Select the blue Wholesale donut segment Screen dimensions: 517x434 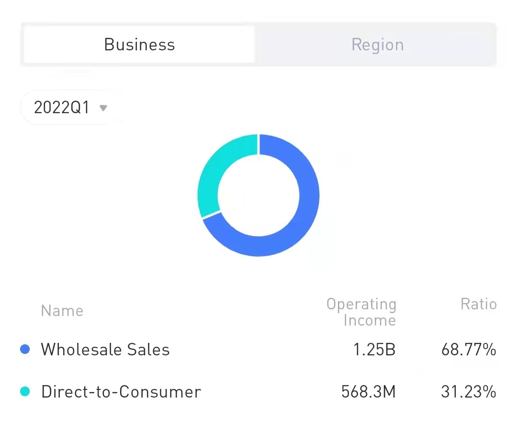[x=306, y=211]
